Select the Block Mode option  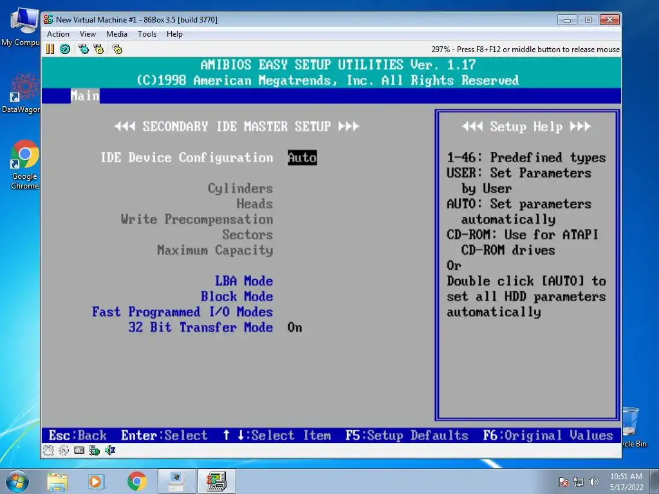(237, 296)
